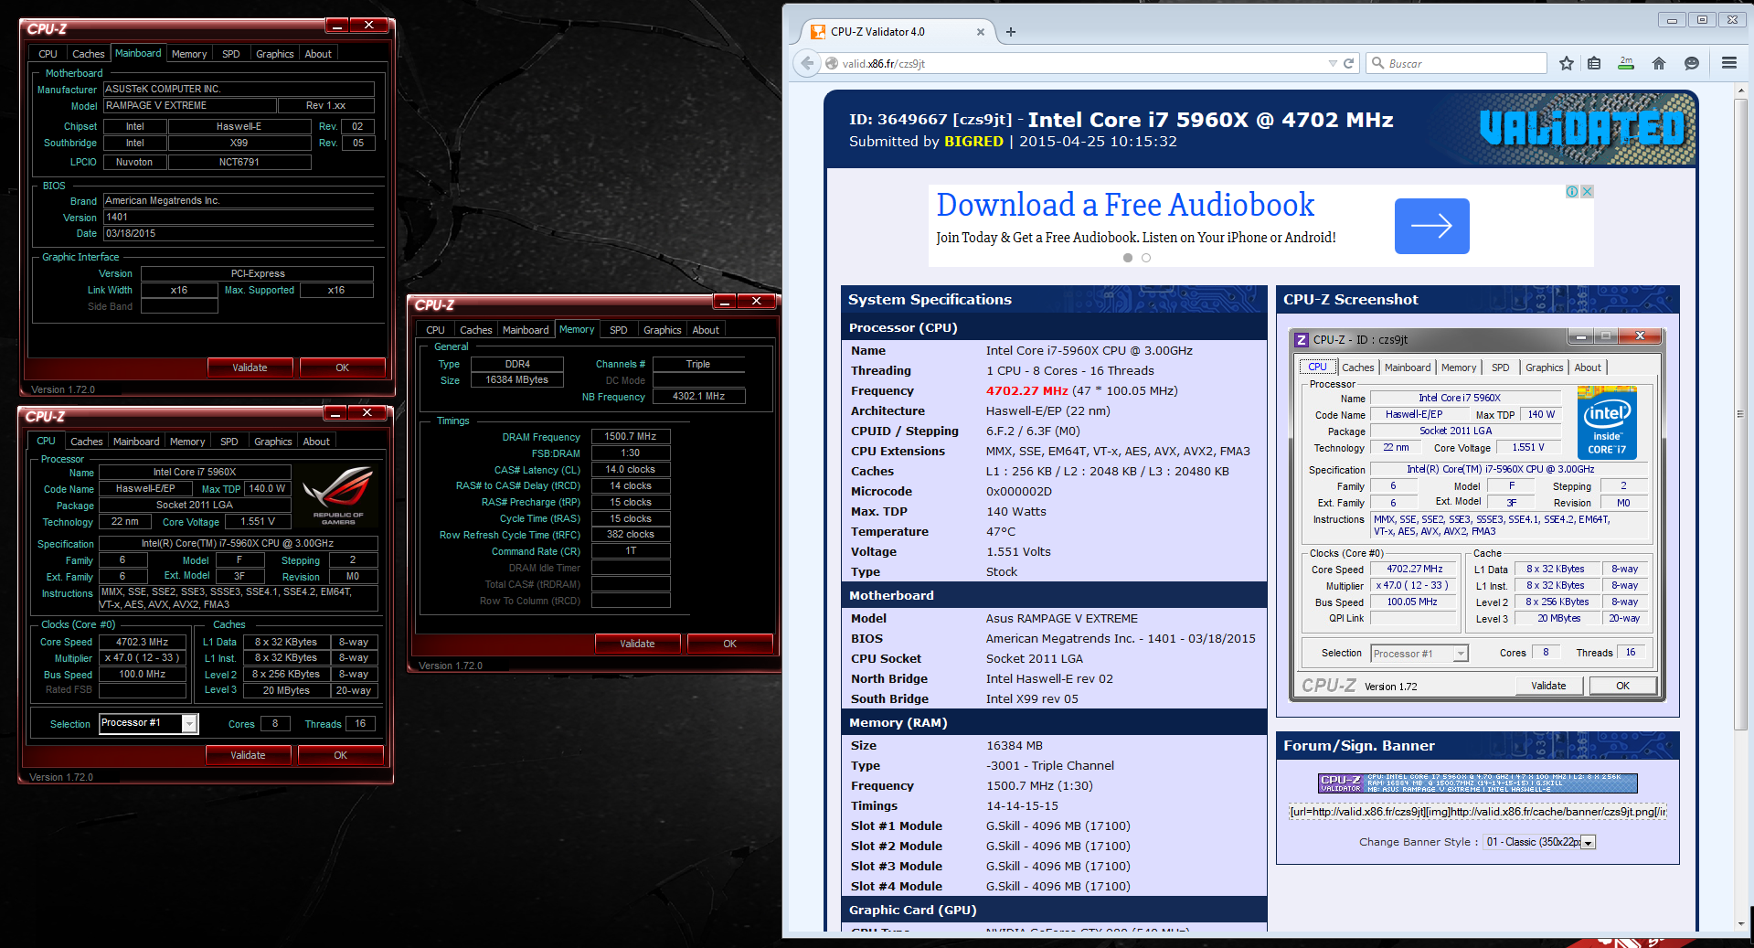Click the BIOS version 1401 field
The height and width of the screenshot is (948, 1754).
click(x=239, y=218)
